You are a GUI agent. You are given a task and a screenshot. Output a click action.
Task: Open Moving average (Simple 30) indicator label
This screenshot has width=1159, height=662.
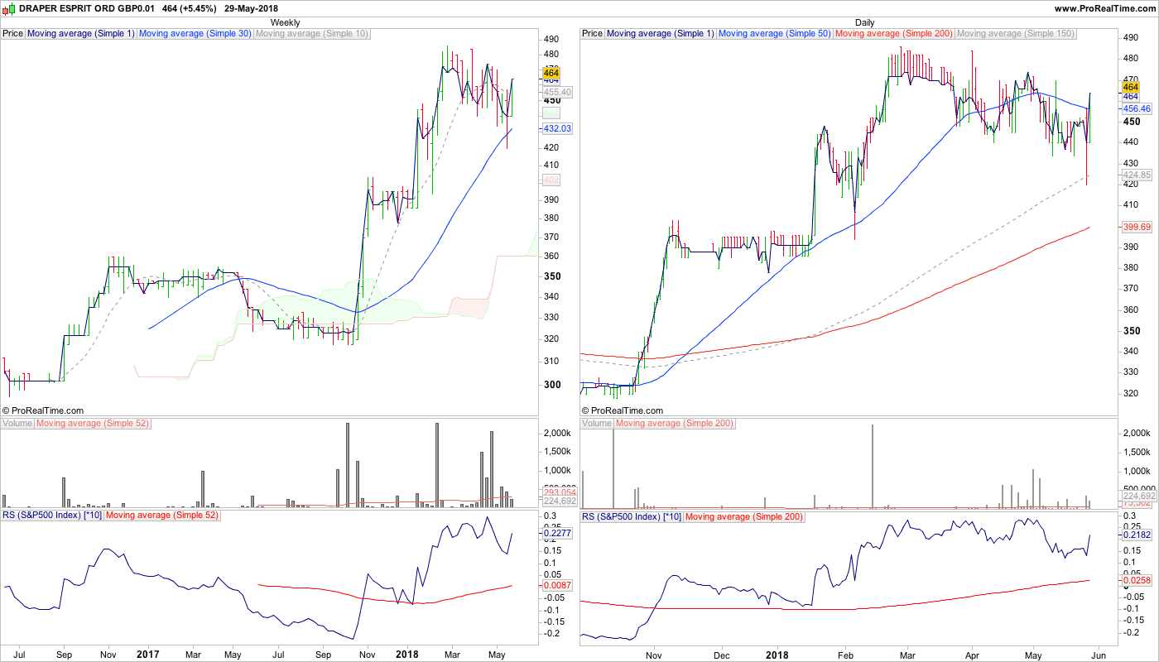(195, 34)
